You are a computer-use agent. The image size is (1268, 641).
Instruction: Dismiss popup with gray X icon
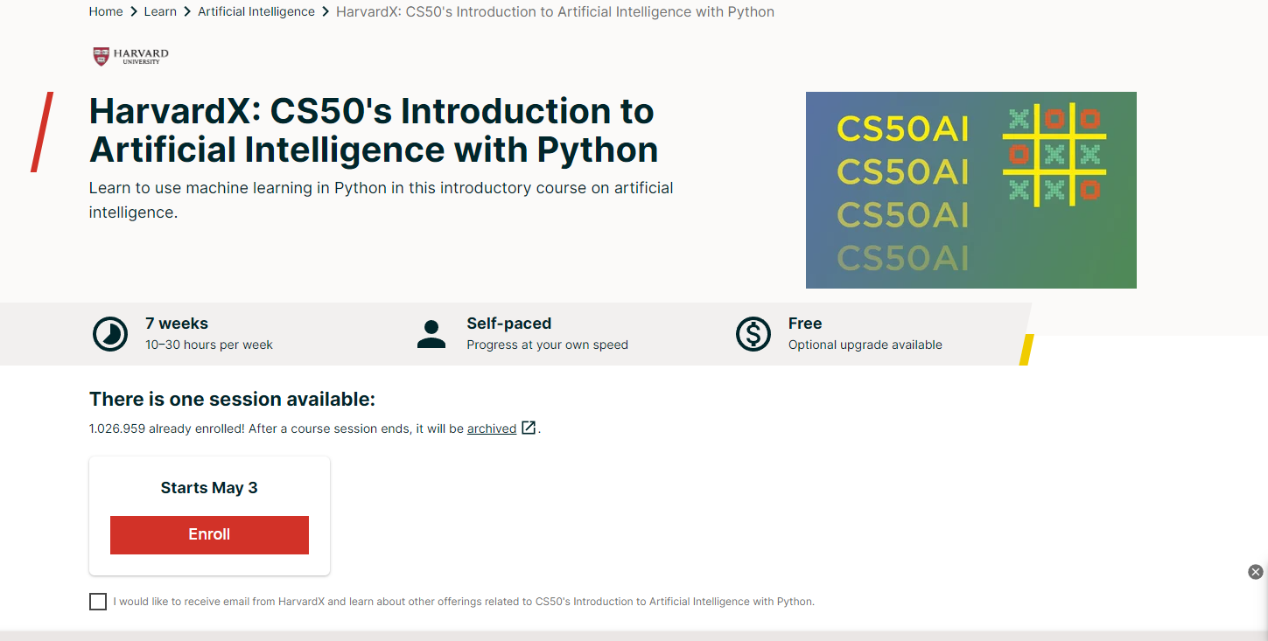1256,572
